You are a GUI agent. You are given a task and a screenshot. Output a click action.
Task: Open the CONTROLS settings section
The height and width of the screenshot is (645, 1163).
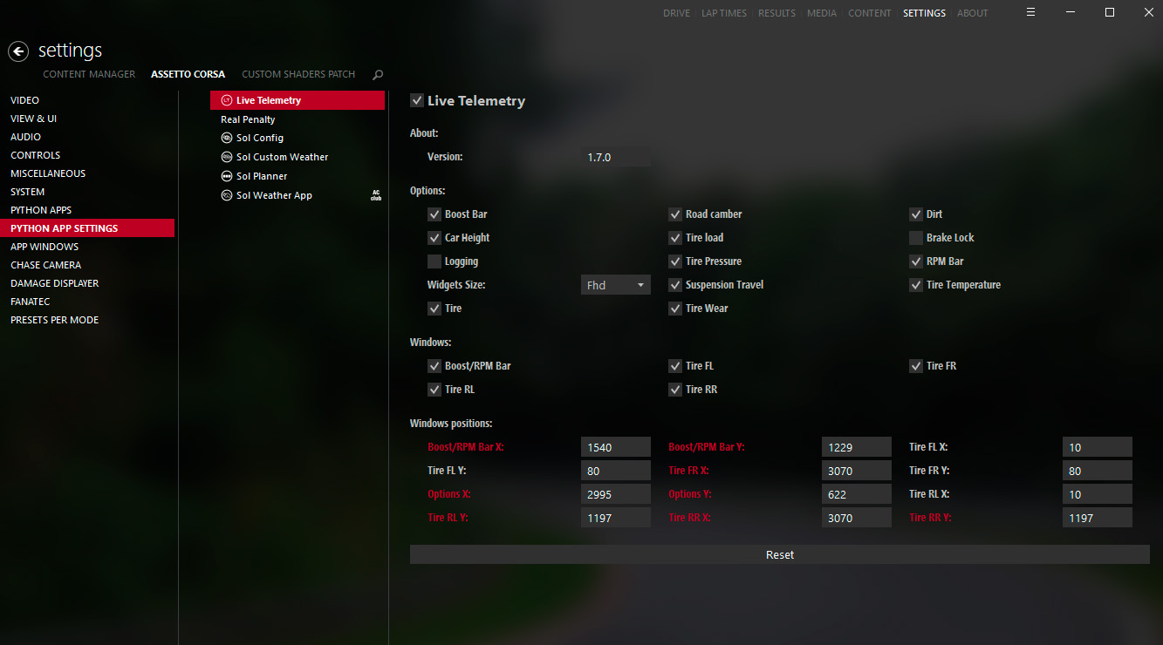pos(87,155)
